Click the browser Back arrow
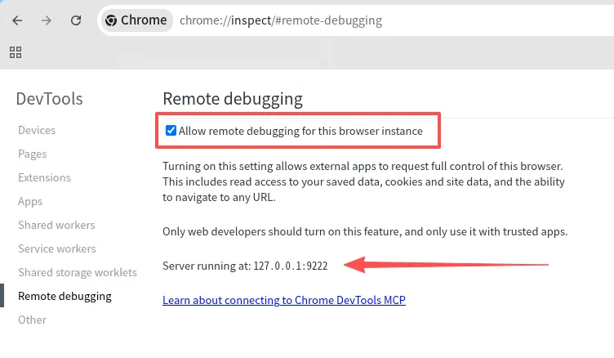This screenshot has height=358, width=614. click(x=17, y=20)
